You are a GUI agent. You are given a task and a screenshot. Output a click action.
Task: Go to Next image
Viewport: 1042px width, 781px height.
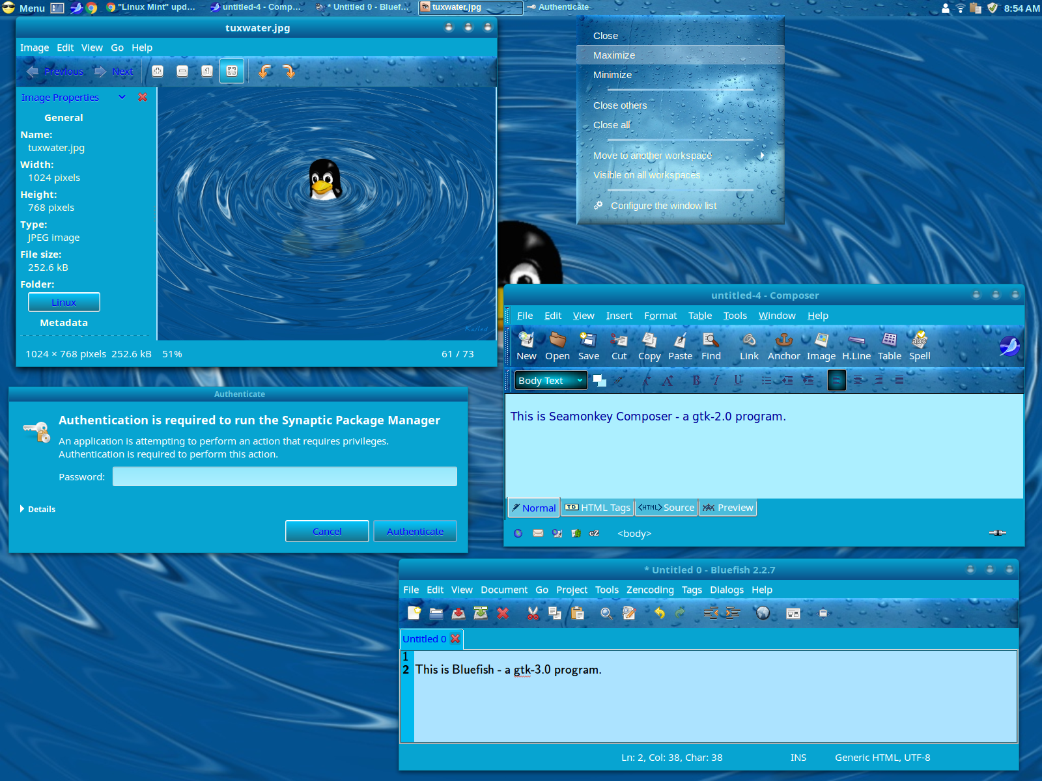pyautogui.click(x=114, y=72)
